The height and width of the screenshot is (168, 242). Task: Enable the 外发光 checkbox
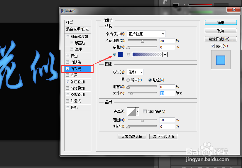pos(67,101)
